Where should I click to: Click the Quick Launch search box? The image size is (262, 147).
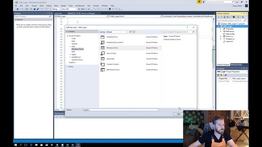click(220, 2)
